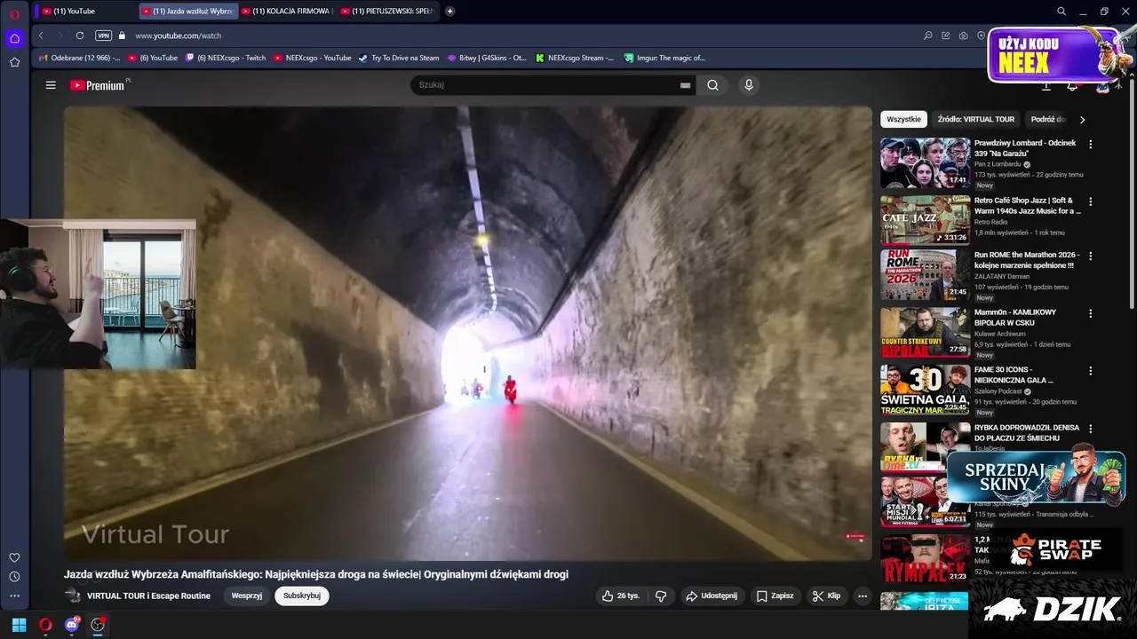Open 'NEEXcsgo - Twitch' bookmark
The height and width of the screenshot is (639, 1137).
tap(226, 58)
